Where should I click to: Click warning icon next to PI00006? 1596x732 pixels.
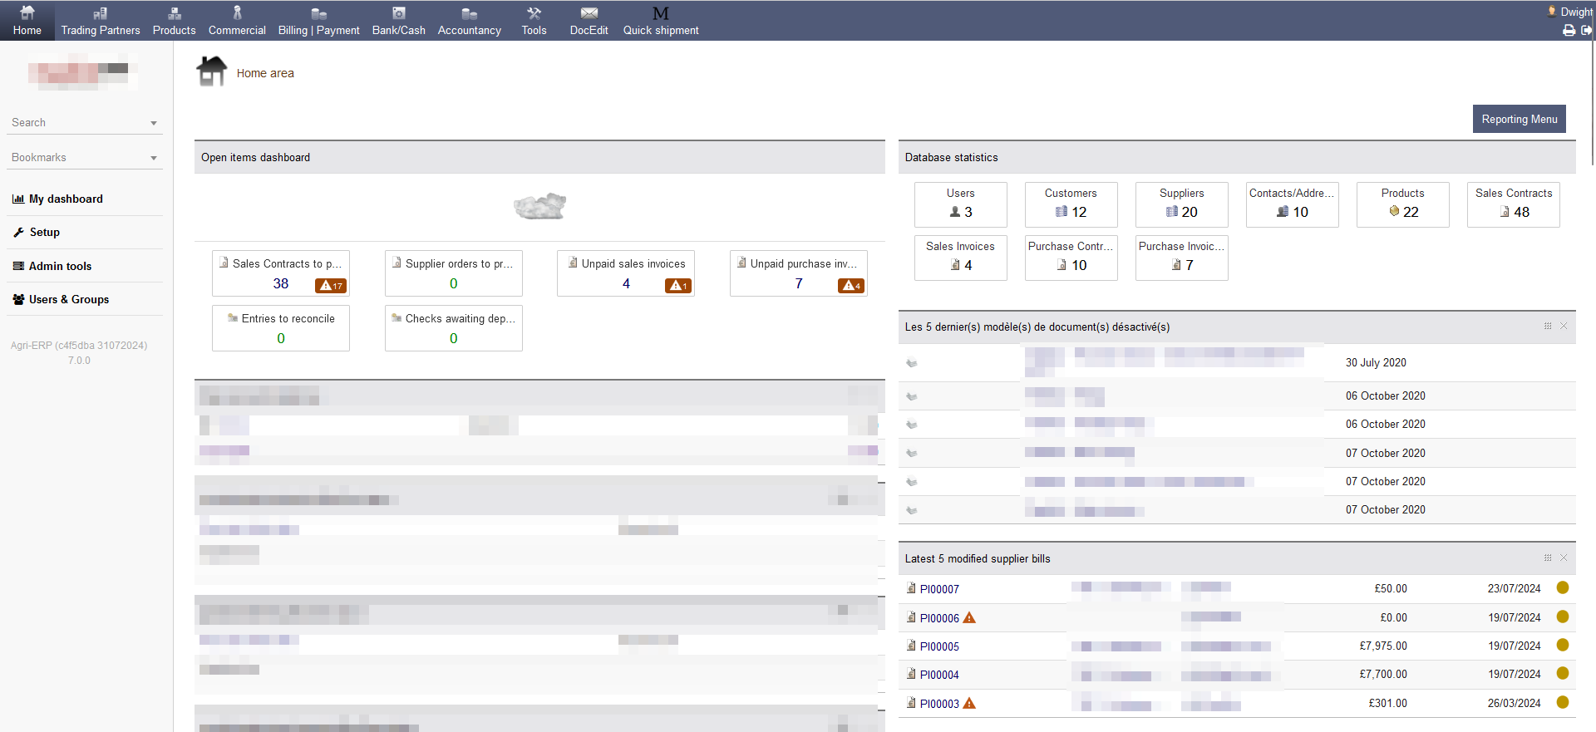click(x=969, y=617)
